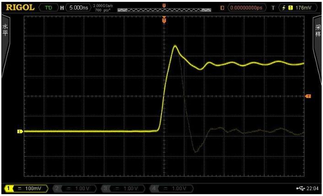Image resolution: width=323 pixels, height=196 pixels.
Task: Click the TD run status indicator
Action: click(49, 8)
